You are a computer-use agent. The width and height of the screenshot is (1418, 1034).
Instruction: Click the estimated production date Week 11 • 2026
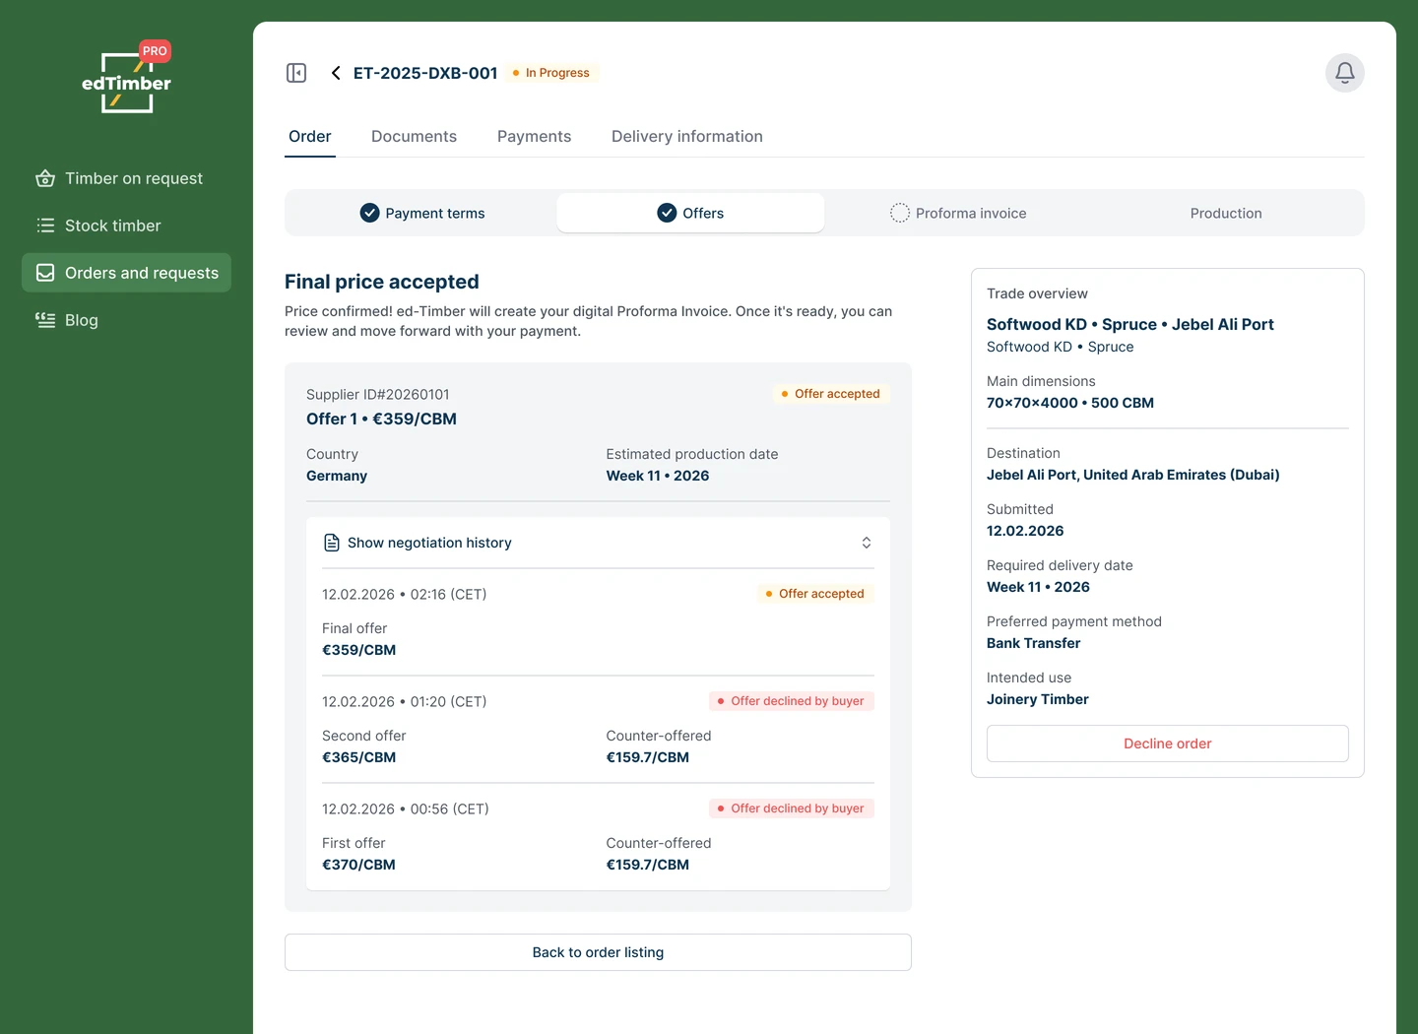[658, 476]
